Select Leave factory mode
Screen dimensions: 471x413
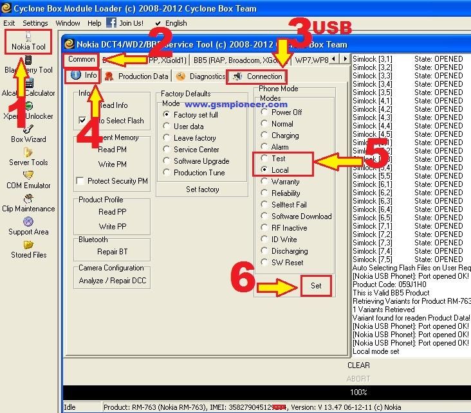point(166,137)
